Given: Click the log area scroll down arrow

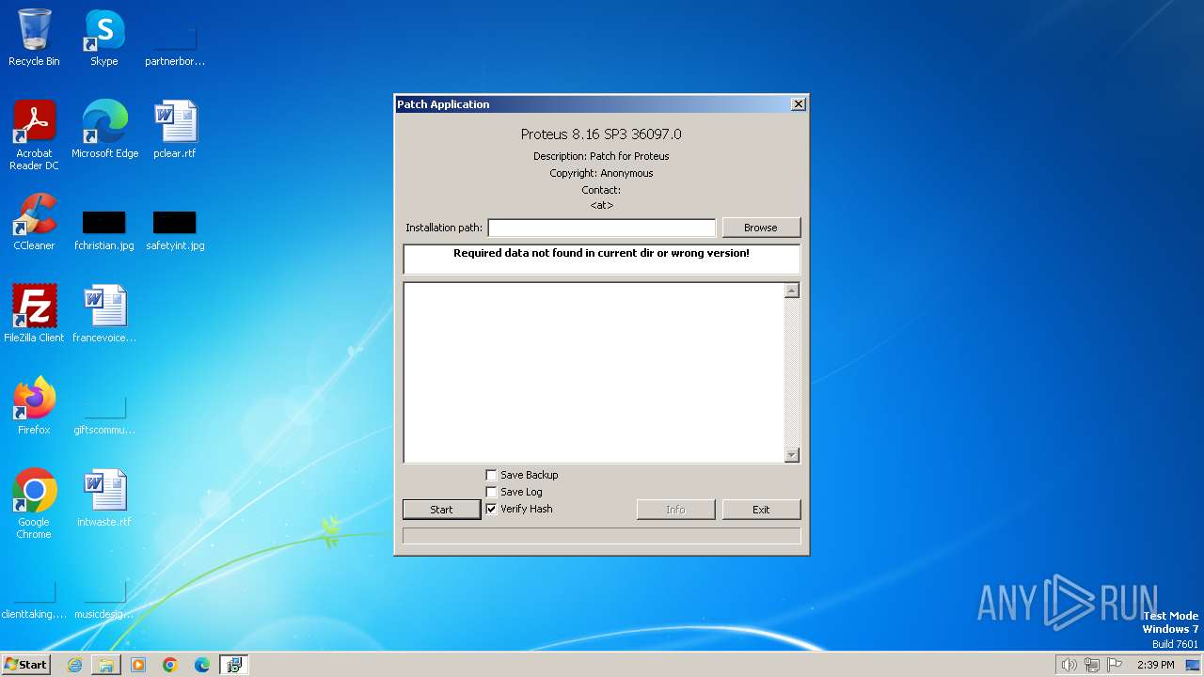Looking at the screenshot, I should click(x=791, y=455).
